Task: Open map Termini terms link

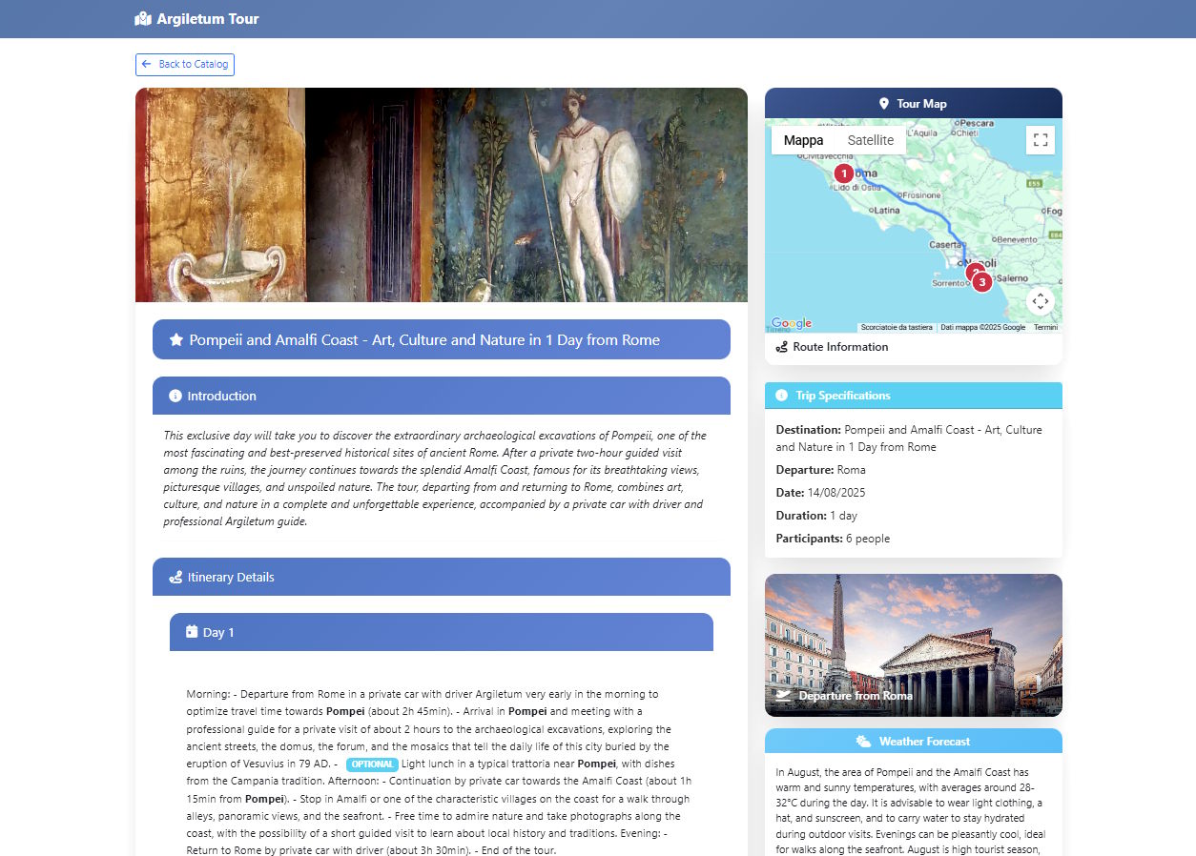Action: pos(1045,328)
